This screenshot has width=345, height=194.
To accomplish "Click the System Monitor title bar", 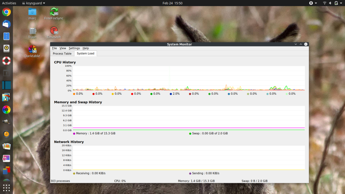I will pyautogui.click(x=179, y=44).
